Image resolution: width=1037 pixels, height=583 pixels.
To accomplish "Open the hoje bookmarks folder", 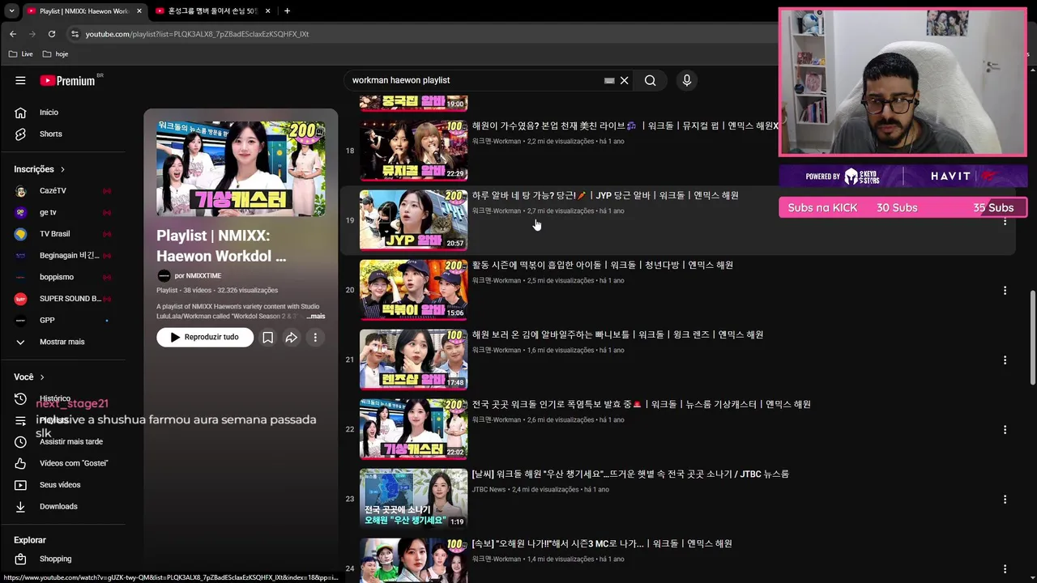I will coord(55,54).
